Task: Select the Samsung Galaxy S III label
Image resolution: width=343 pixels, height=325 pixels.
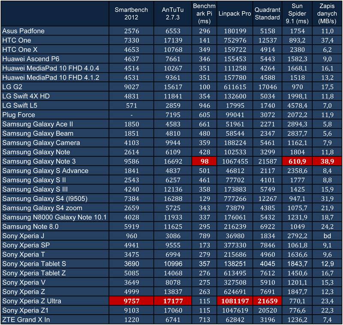Action: [35, 189]
